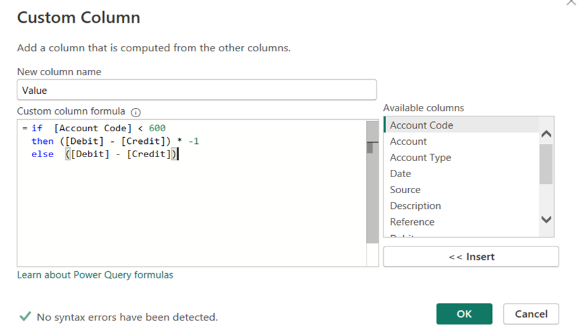Image resolution: width=578 pixels, height=333 pixels.
Task: Click the formula info icon
Action: coord(136,112)
